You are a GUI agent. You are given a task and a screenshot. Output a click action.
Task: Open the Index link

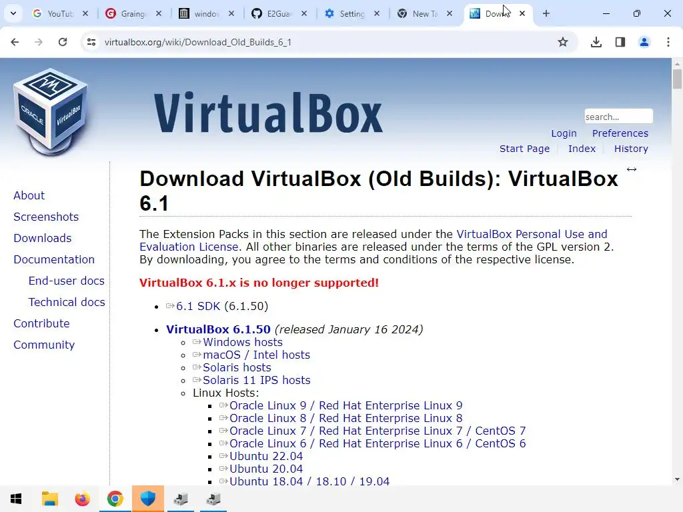coord(582,149)
